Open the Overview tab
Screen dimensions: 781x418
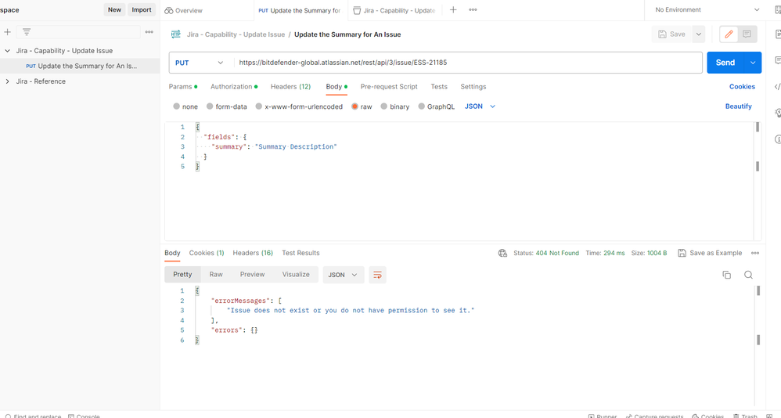183,10
